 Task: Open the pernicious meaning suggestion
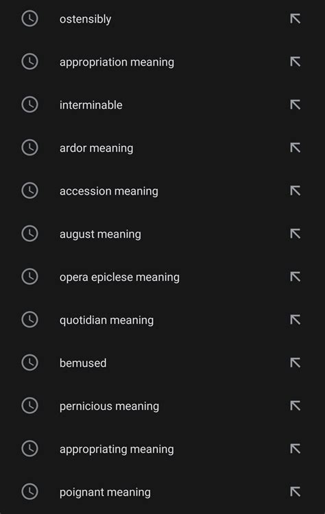pyautogui.click(x=162, y=406)
